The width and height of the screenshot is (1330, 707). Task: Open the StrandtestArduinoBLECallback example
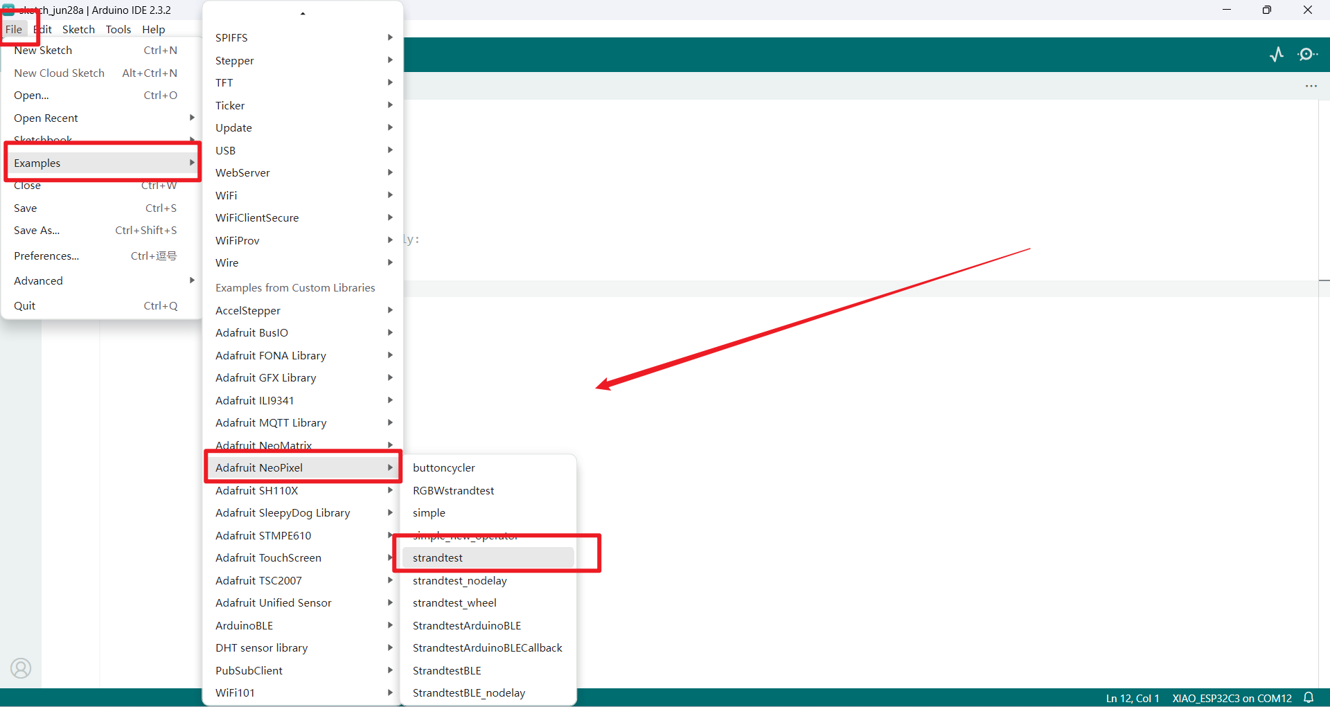point(488,647)
